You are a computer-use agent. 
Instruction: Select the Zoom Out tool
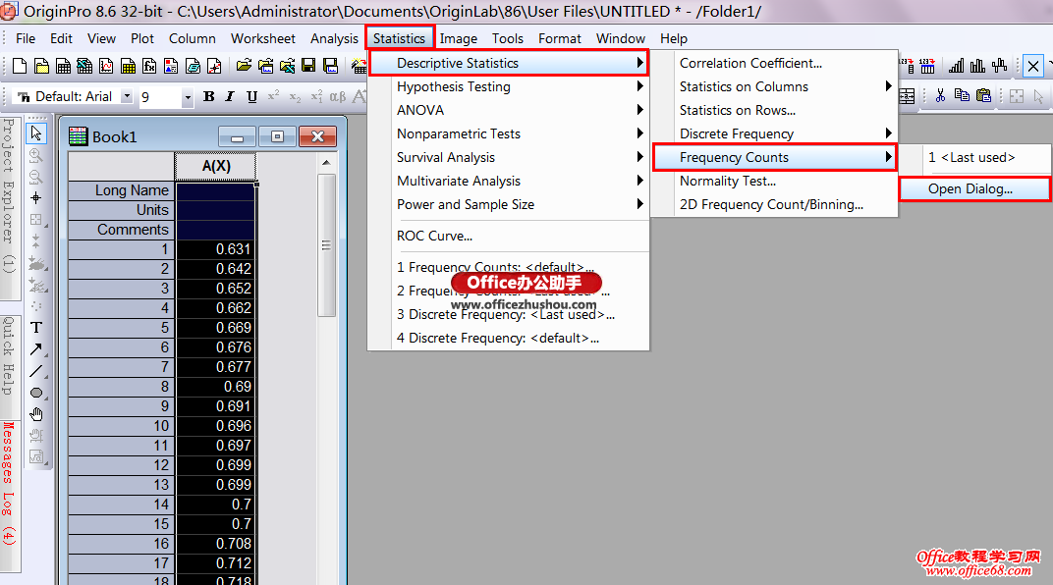pyautogui.click(x=36, y=177)
